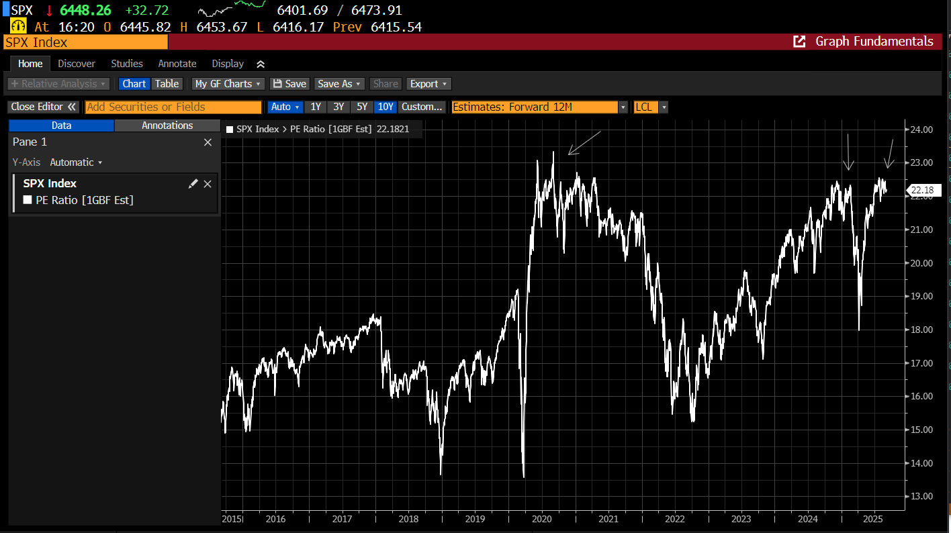Click the white legend swatch for SPX PE Ratio
The width and height of the screenshot is (951, 533).
230,129
